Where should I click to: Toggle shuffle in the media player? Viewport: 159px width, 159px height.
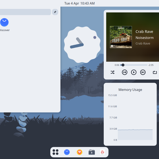[x=112, y=72]
